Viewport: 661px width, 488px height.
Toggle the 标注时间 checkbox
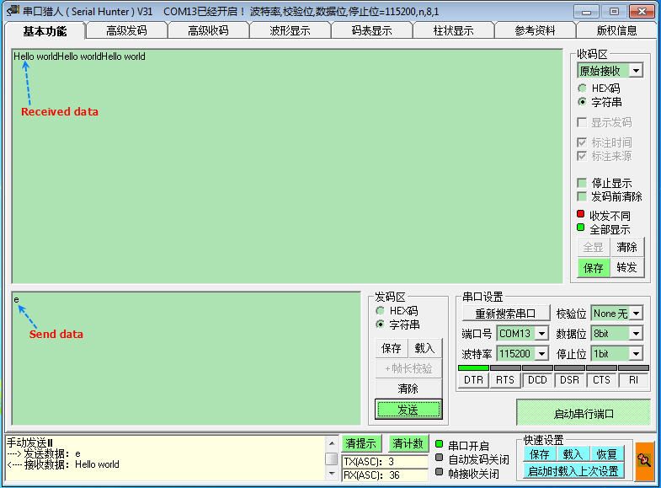[582, 142]
